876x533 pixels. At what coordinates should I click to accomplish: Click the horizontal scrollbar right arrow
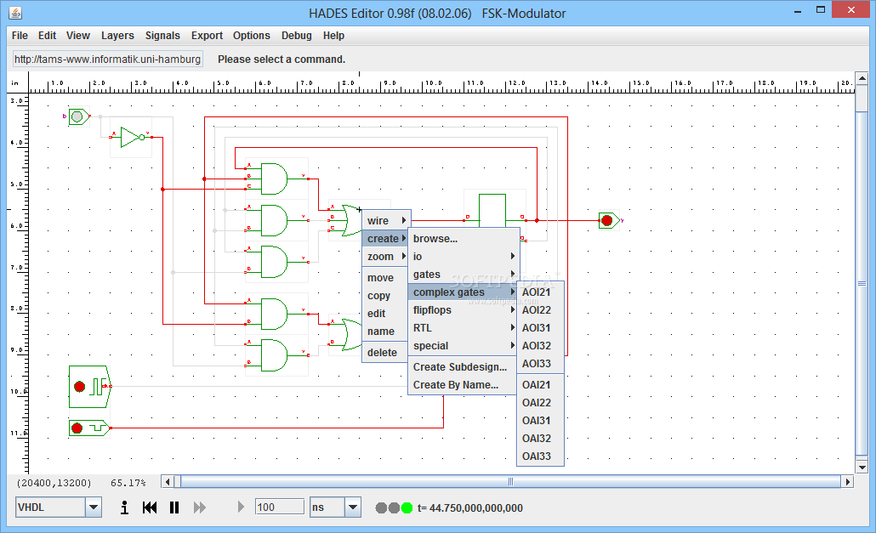(x=848, y=481)
